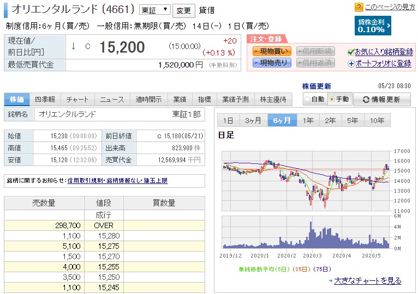Click the 変更 button

click(x=184, y=11)
